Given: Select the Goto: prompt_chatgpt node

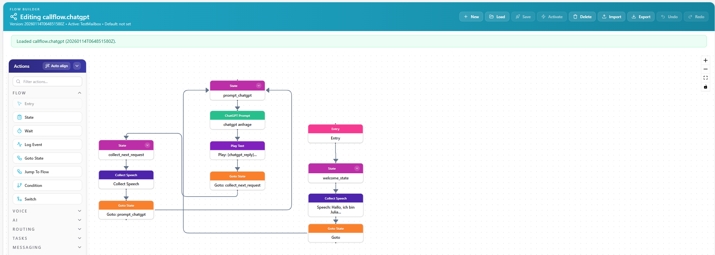Looking at the screenshot, I should (126, 210).
